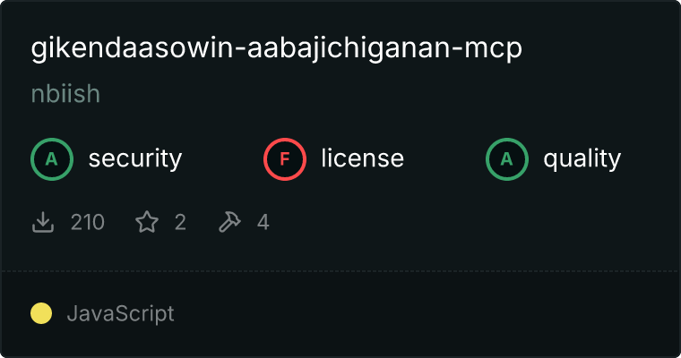681x358 pixels.
Task: Select the quality label text
Action: (x=582, y=158)
